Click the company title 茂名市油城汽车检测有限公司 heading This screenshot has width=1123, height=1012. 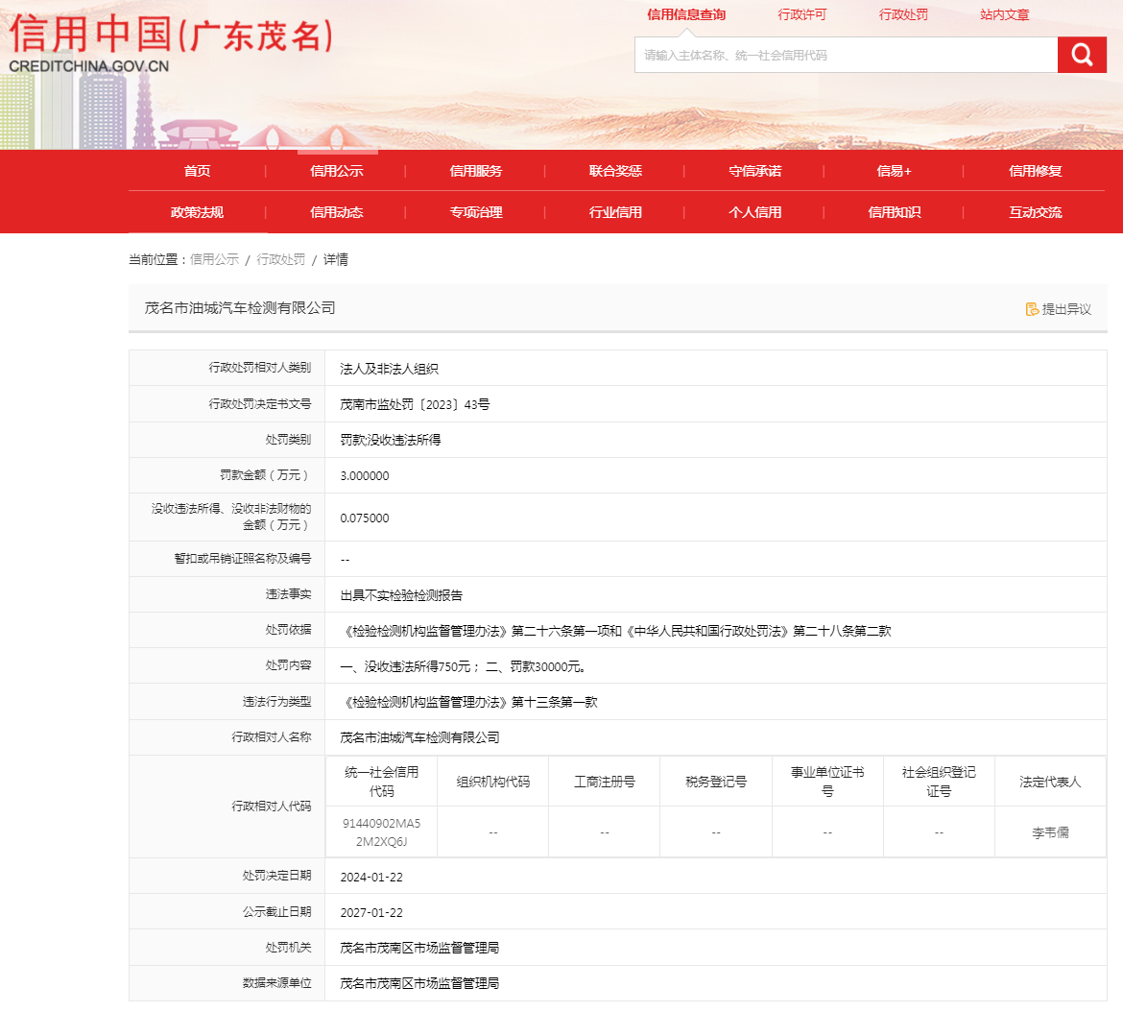240,308
